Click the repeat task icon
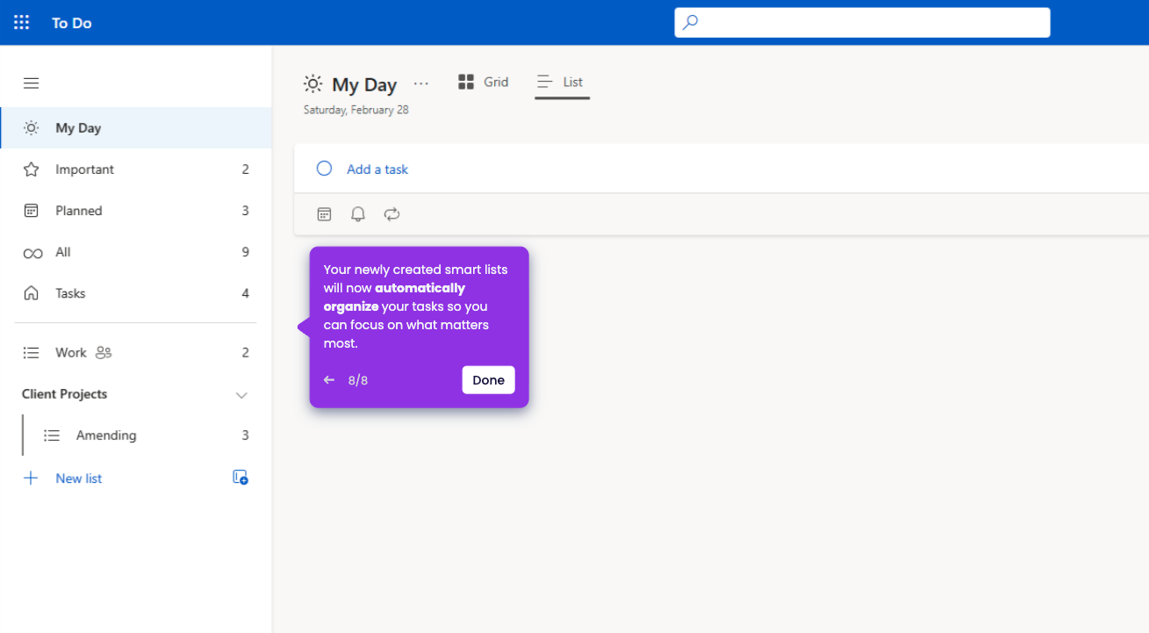Viewport: 1149px width, 633px height. click(x=391, y=214)
